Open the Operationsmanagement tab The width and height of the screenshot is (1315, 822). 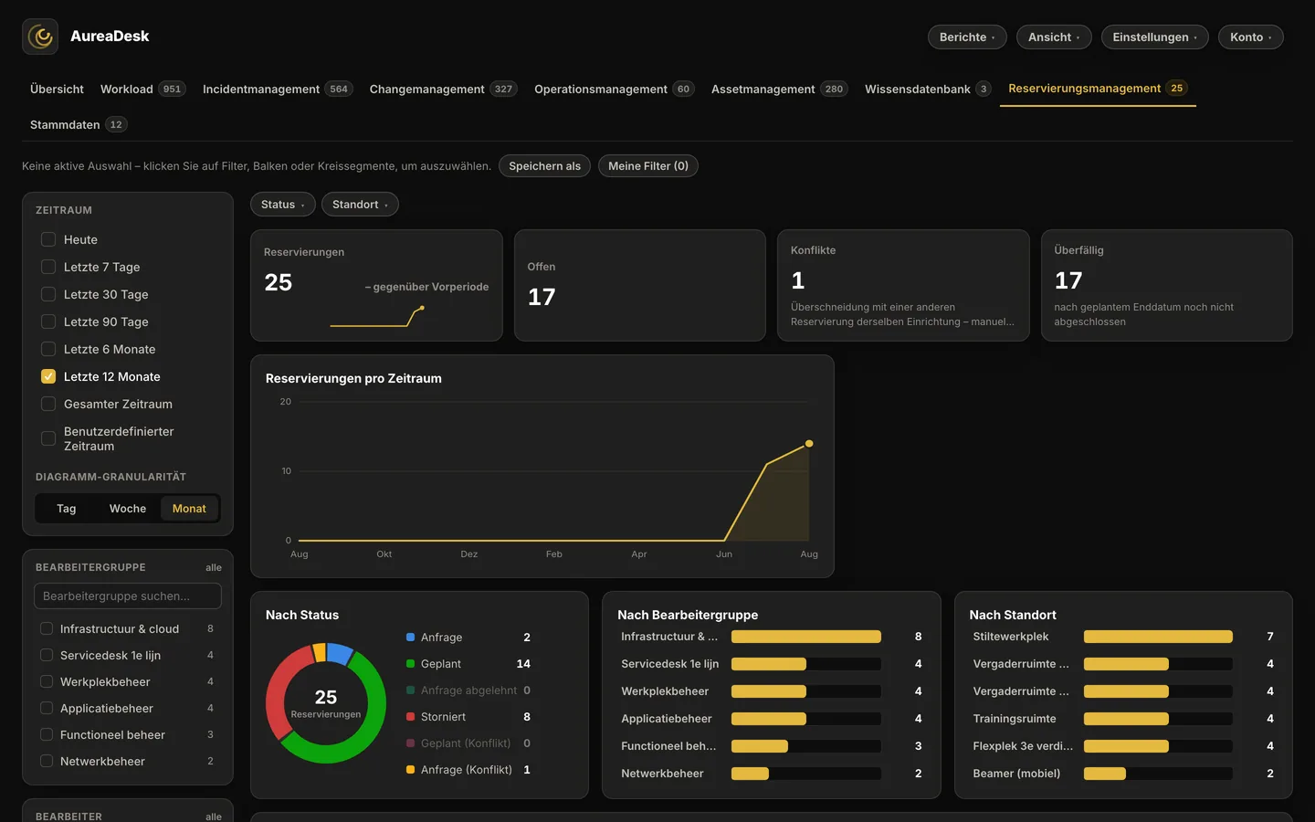tap(615, 89)
